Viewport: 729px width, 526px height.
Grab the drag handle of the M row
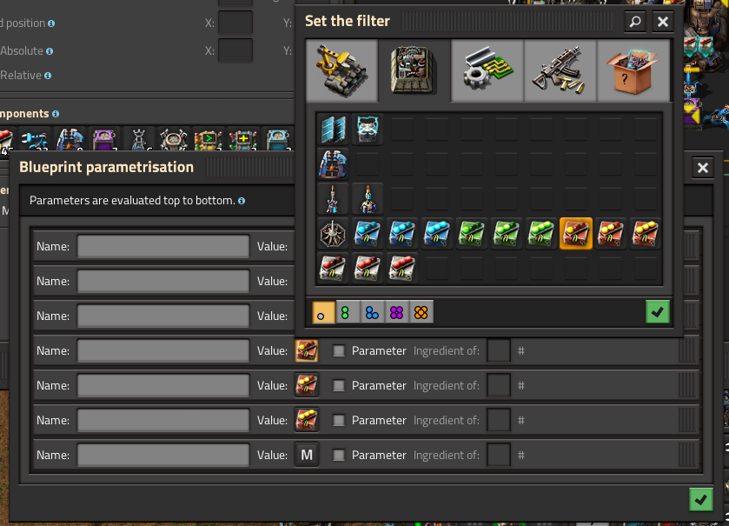(686, 455)
